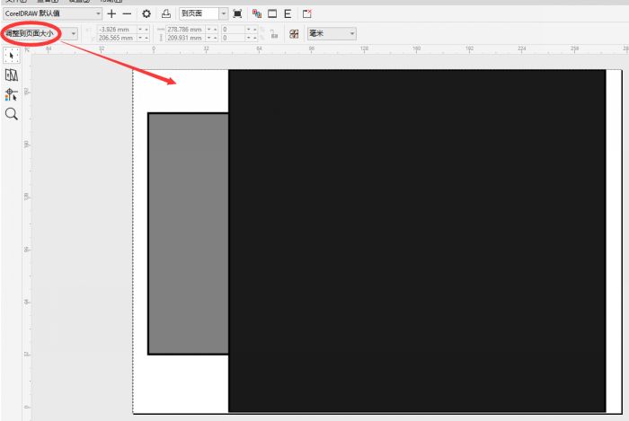The width and height of the screenshot is (629, 421).
Task: Click the 278.786 mm width field
Action: 185,30
